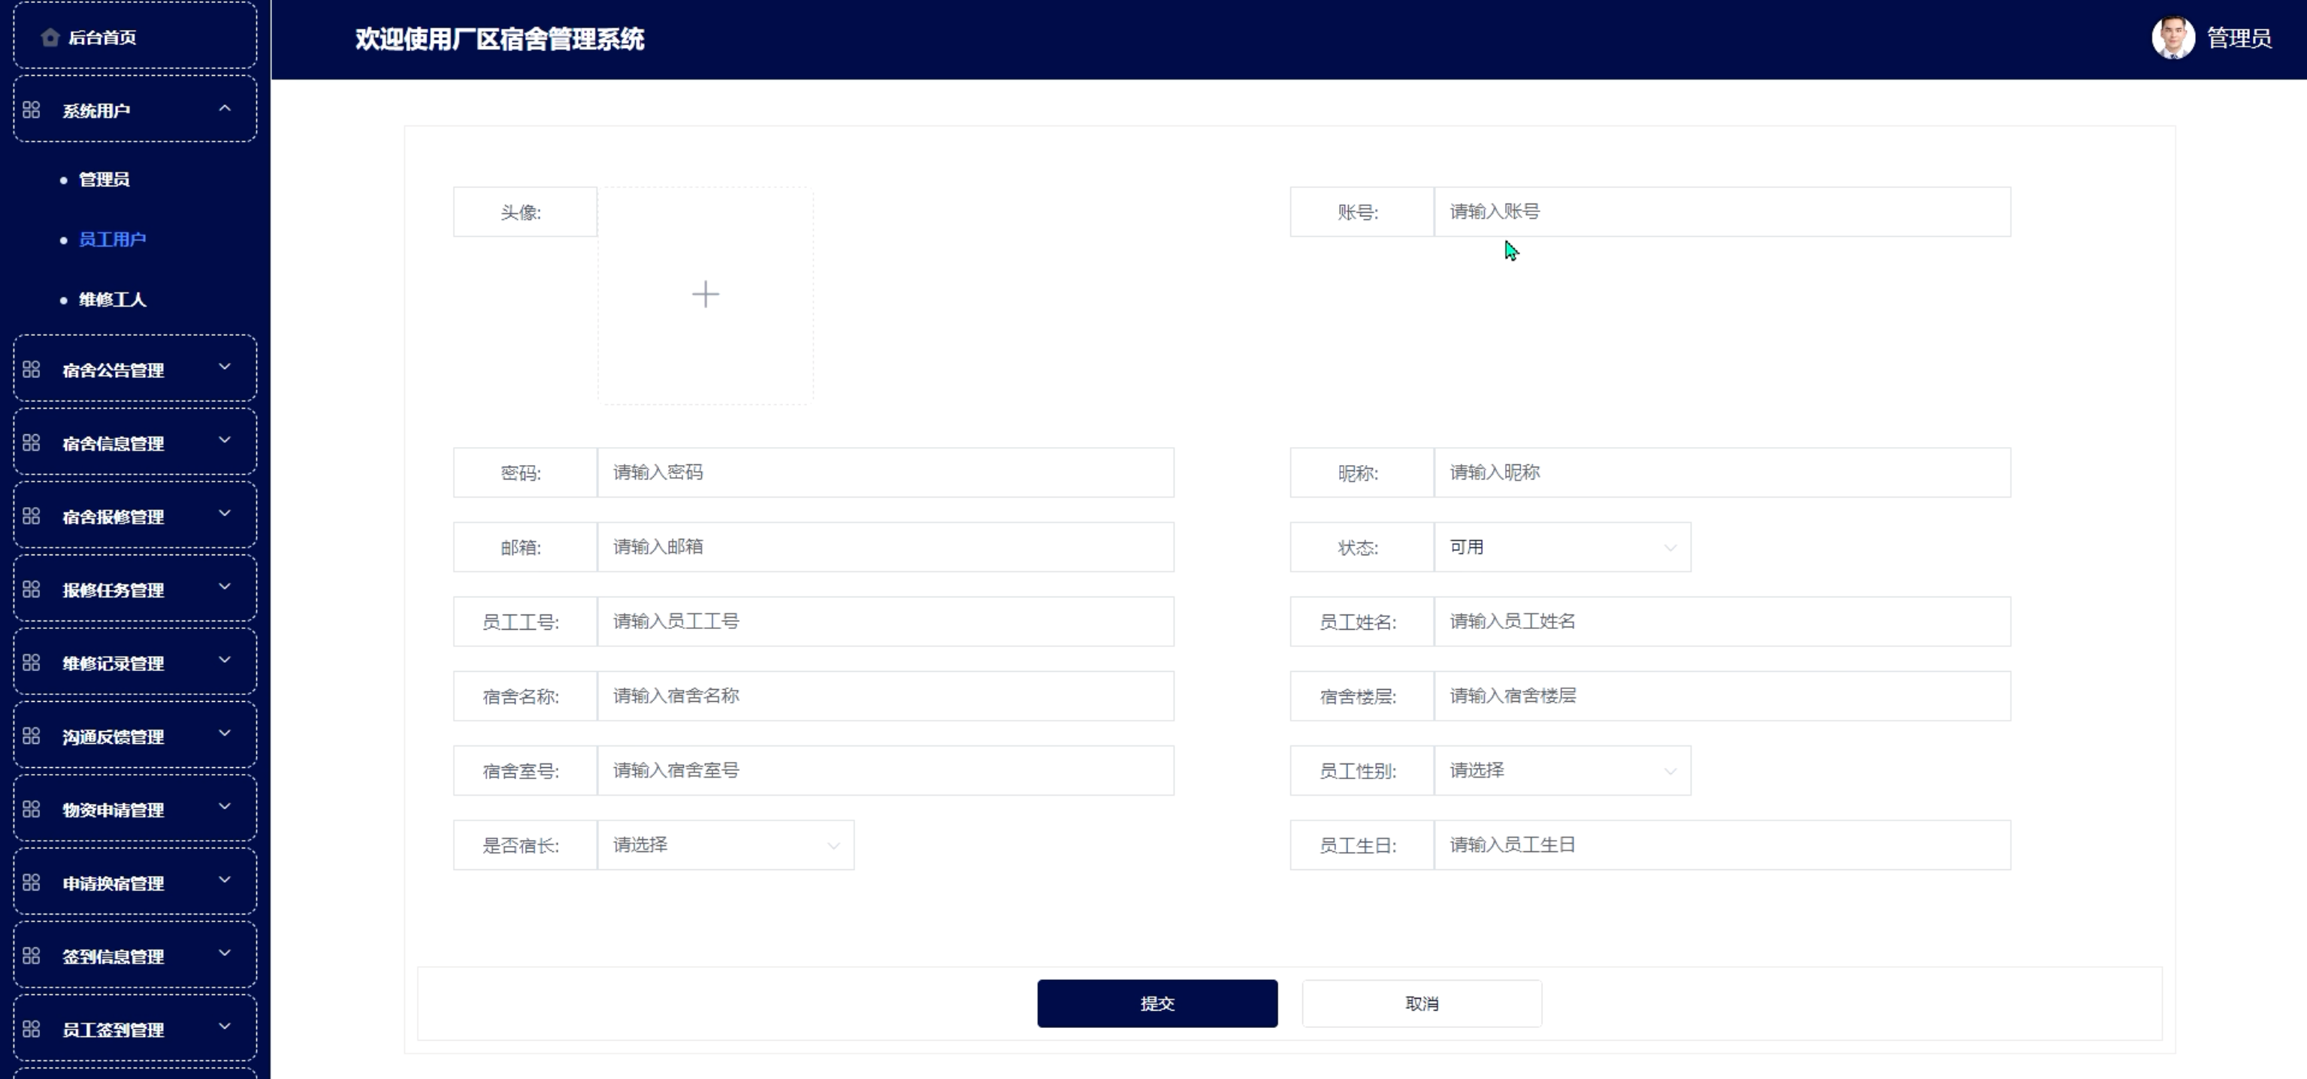The image size is (2307, 1079).
Task: Click the grid icon beside 物资申请管理
Action: (32, 809)
